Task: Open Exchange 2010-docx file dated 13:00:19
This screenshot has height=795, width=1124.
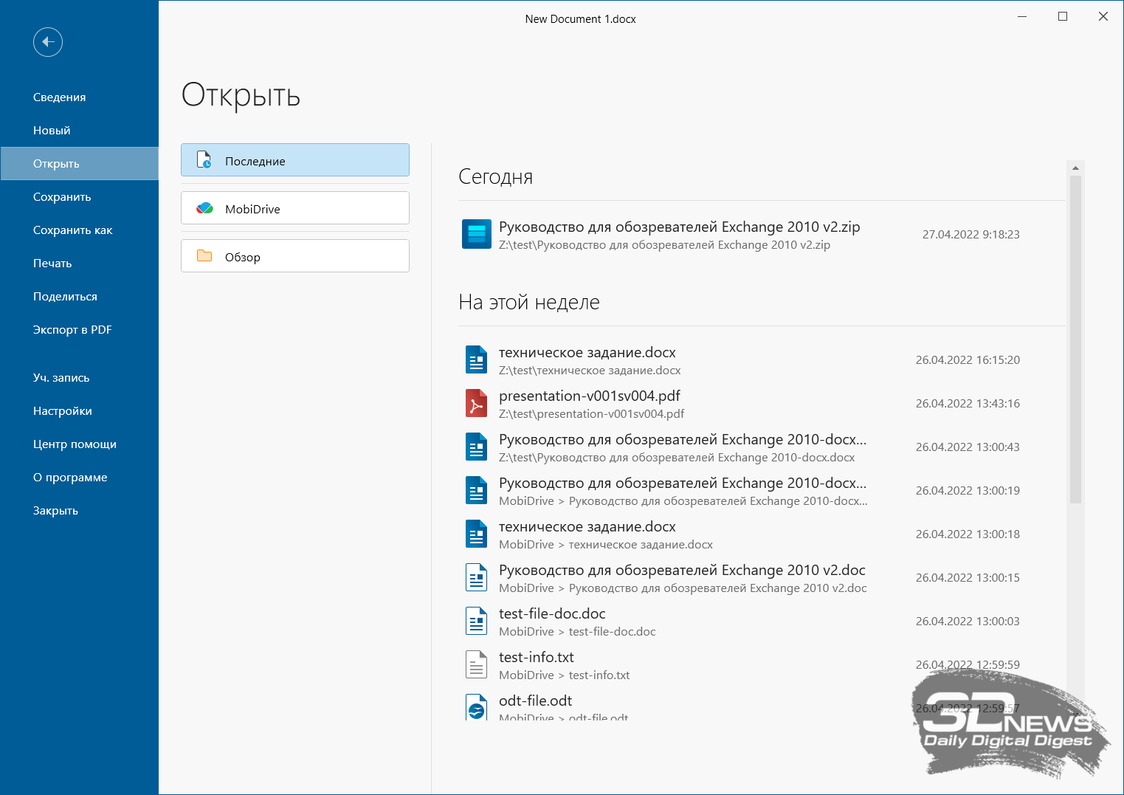Action: 683,483
